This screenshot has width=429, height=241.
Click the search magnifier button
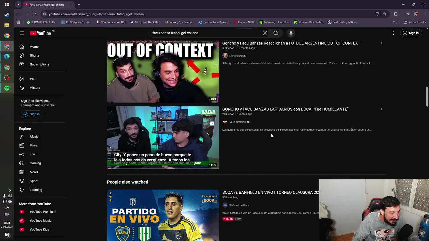coord(275,33)
